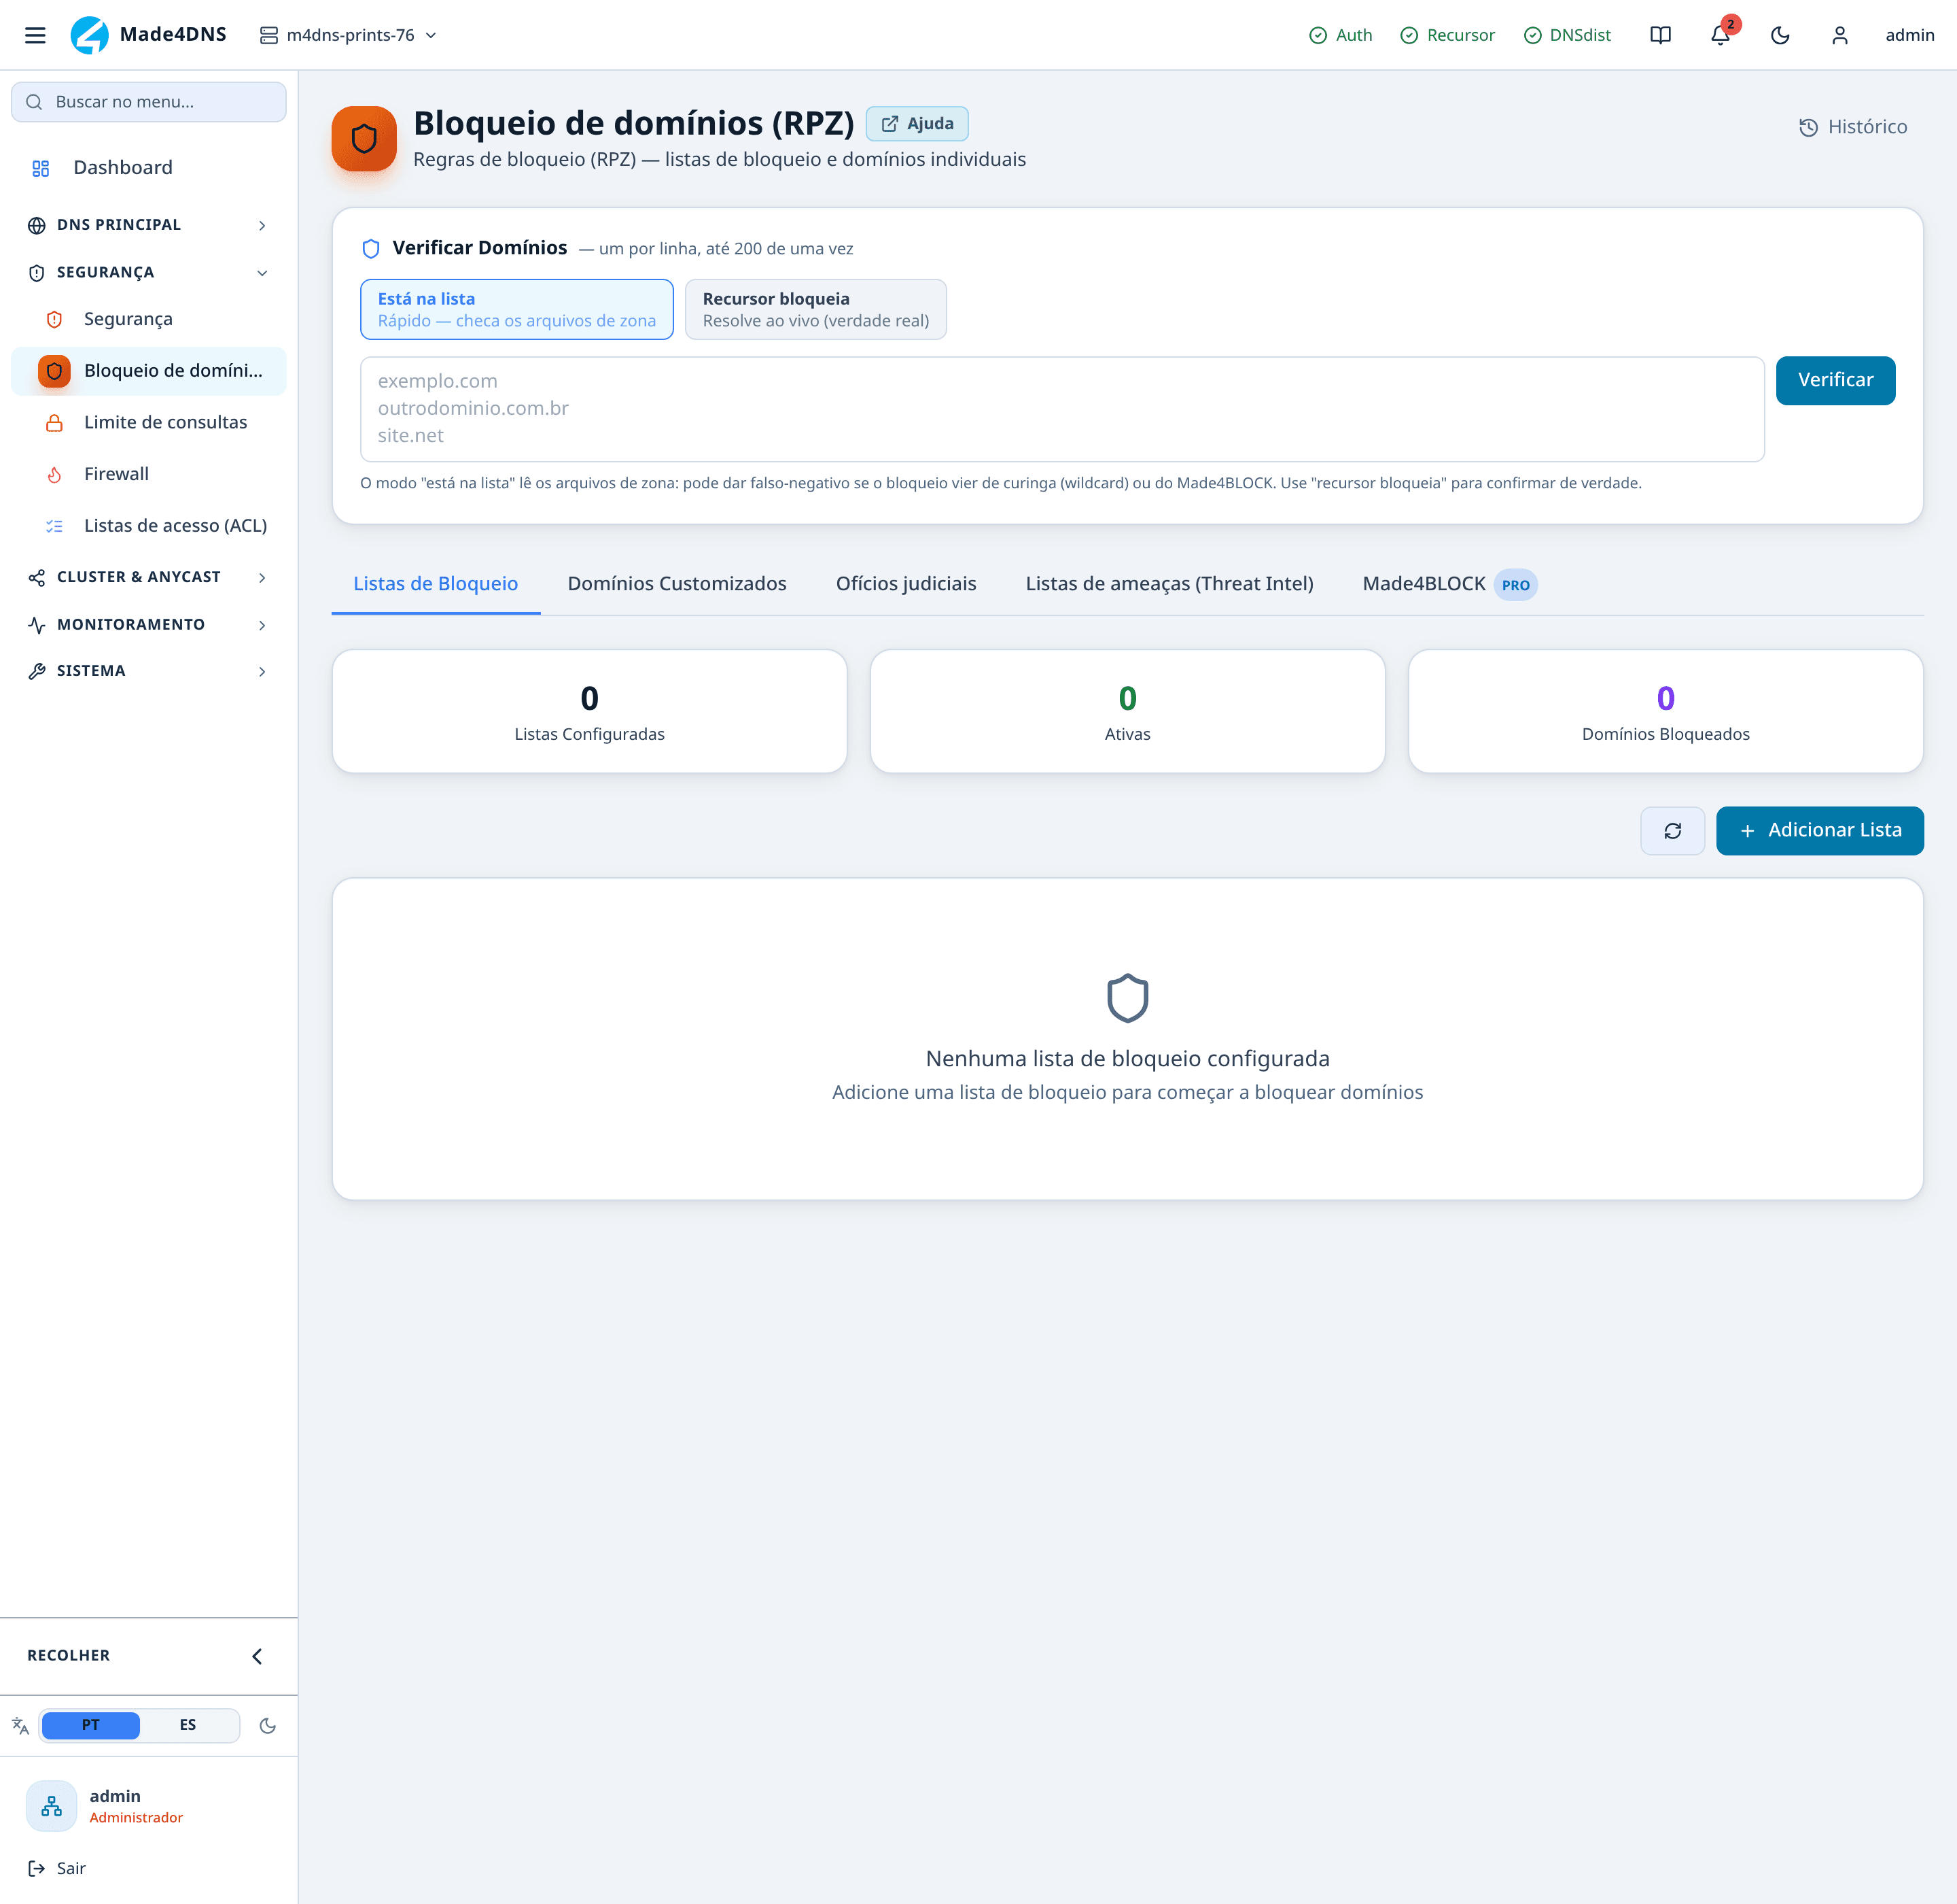This screenshot has height=1904, width=1957.
Task: Click the Recursor status indicator
Action: point(1447,35)
